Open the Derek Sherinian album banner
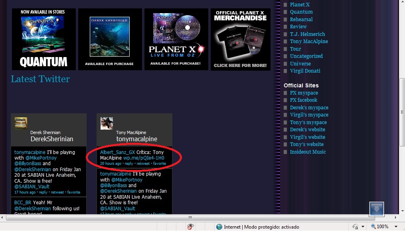 coord(110,39)
